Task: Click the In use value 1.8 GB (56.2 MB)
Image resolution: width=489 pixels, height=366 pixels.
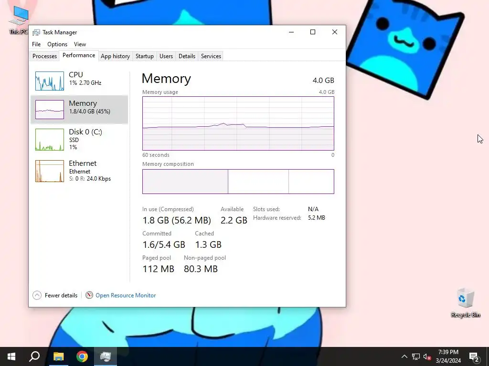Action: click(x=177, y=220)
